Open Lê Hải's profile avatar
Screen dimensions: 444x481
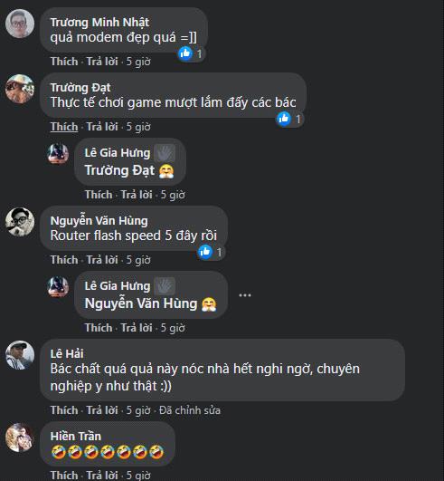(x=20, y=355)
